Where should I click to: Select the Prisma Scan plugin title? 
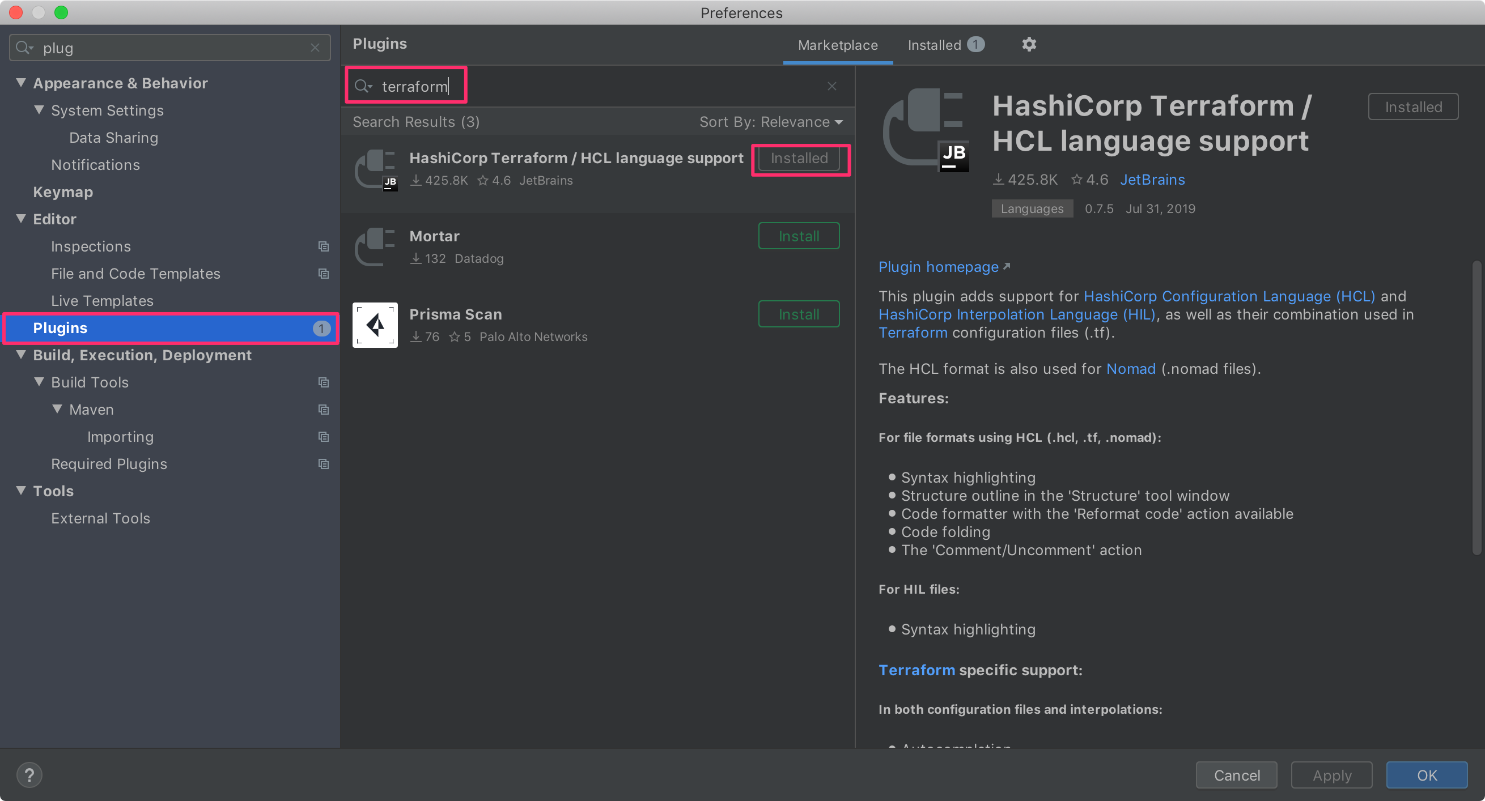click(x=455, y=314)
